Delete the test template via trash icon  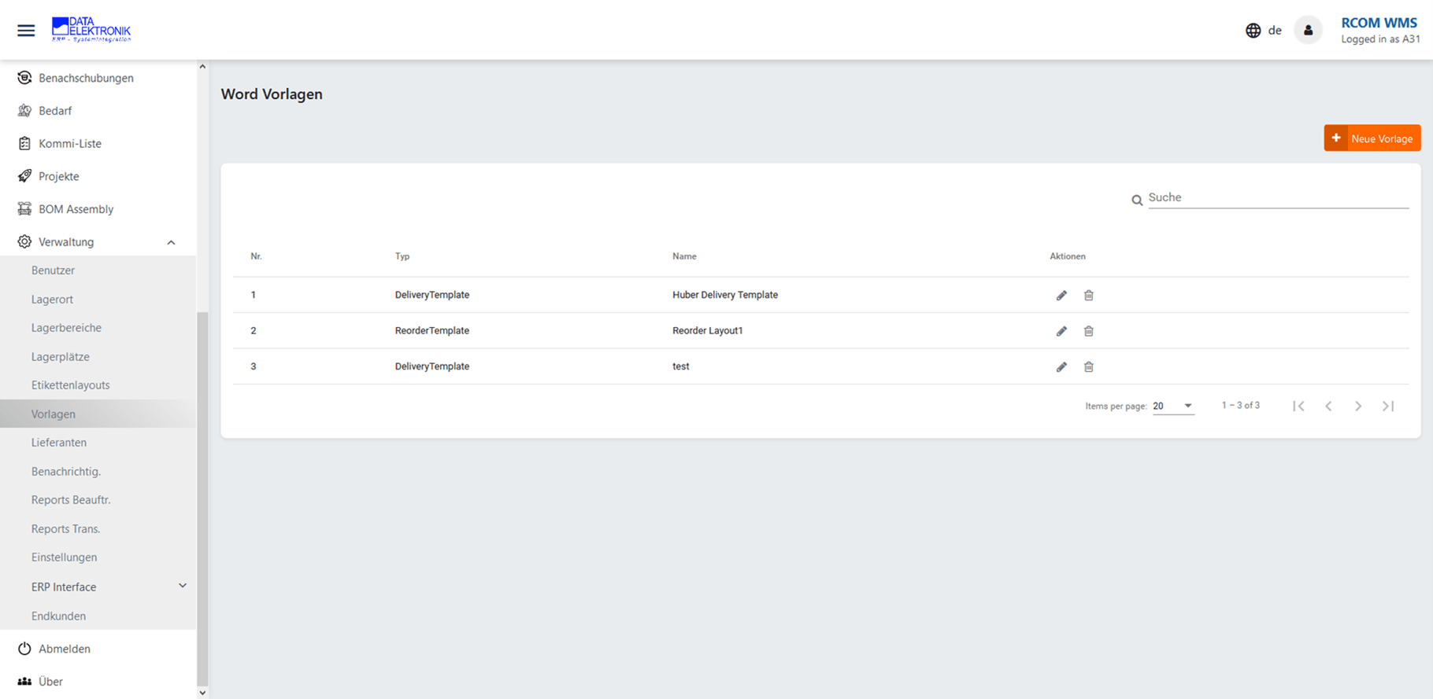(1088, 367)
